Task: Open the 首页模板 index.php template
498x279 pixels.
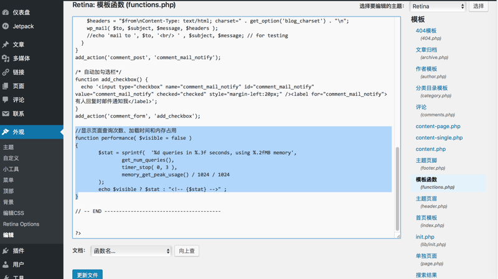Action: click(x=426, y=217)
